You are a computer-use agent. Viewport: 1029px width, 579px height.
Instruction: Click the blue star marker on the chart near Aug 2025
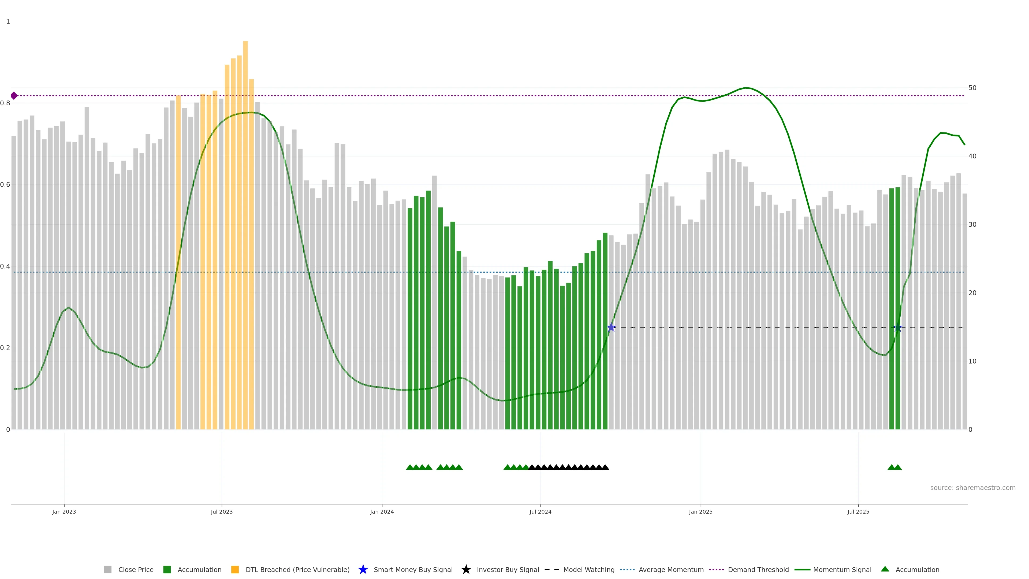(898, 328)
